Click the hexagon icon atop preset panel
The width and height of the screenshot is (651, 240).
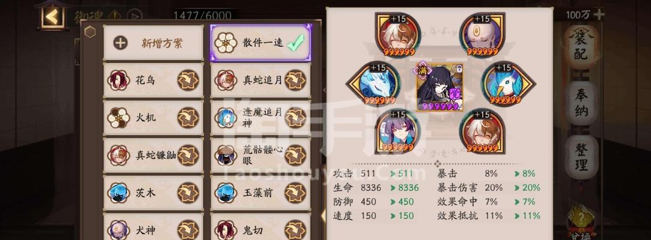click(x=90, y=32)
